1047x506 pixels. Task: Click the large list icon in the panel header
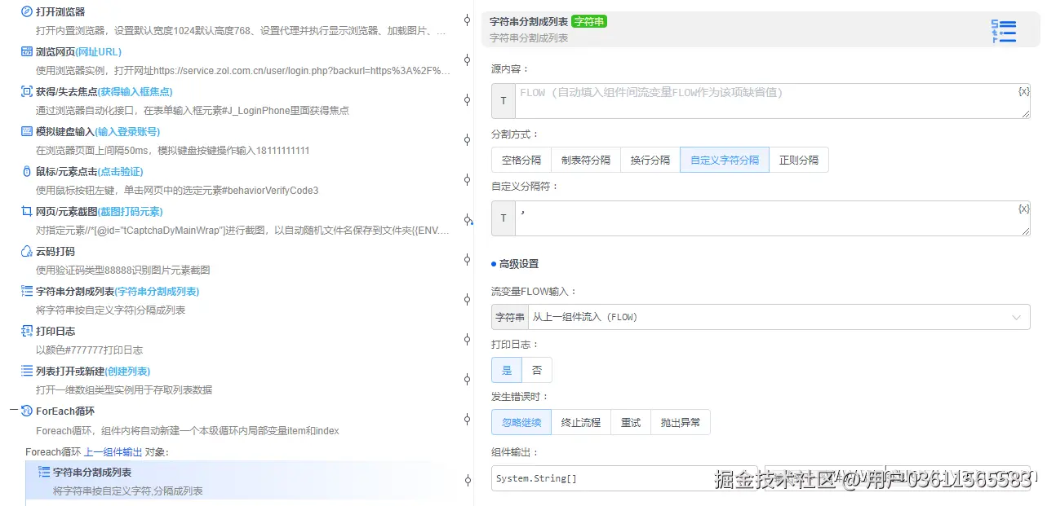1003,31
